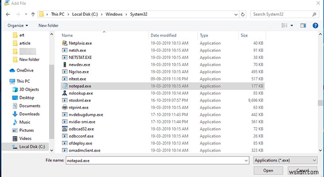Go forward using the Forward arrow
This screenshot has height=177, width=324.
pos(18,14)
